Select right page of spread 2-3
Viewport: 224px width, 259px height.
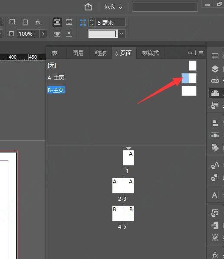(x=128, y=186)
